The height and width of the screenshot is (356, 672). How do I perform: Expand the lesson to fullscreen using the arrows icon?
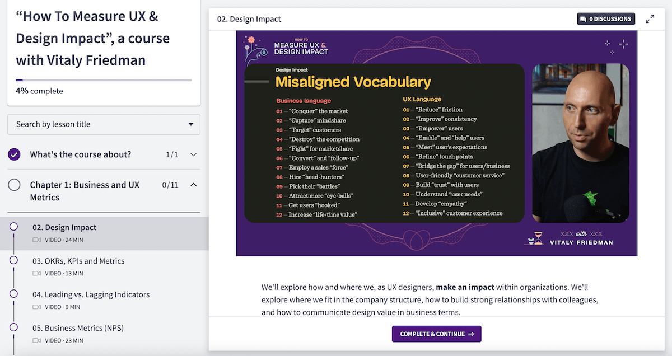coord(648,18)
